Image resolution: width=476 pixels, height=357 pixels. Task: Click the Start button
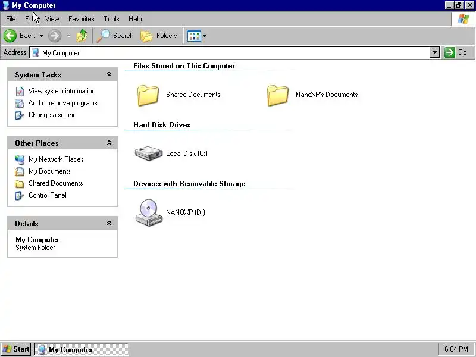(16, 349)
